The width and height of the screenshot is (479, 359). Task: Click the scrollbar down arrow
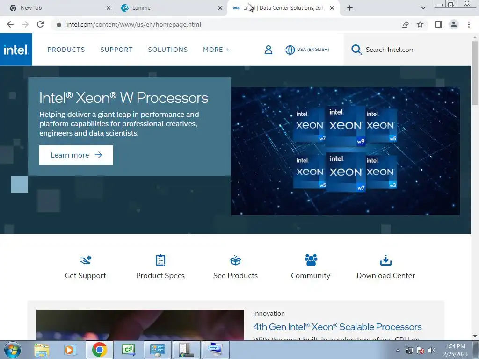click(475, 336)
